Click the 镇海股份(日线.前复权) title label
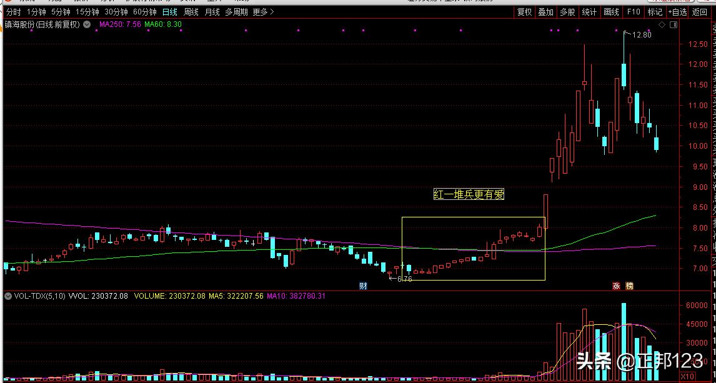 click(x=43, y=24)
